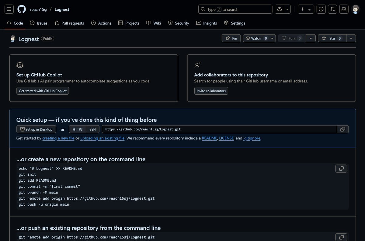Open the repository Settings tab
Viewport: 365px width, 241px height.
coord(235,23)
